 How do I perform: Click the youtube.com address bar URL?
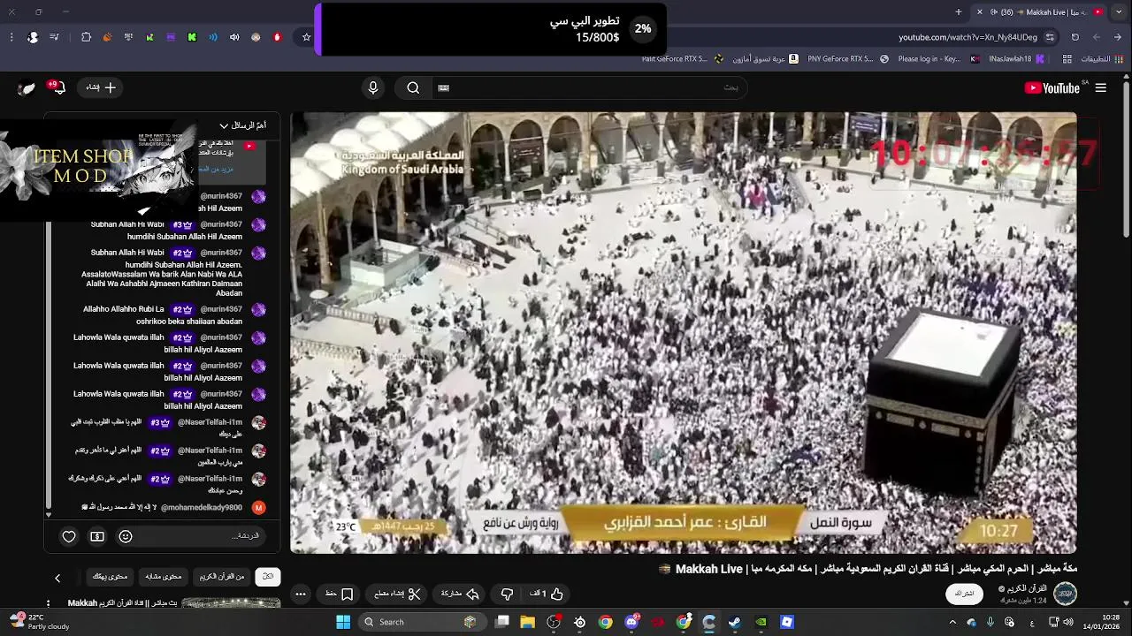pyautogui.click(x=968, y=37)
